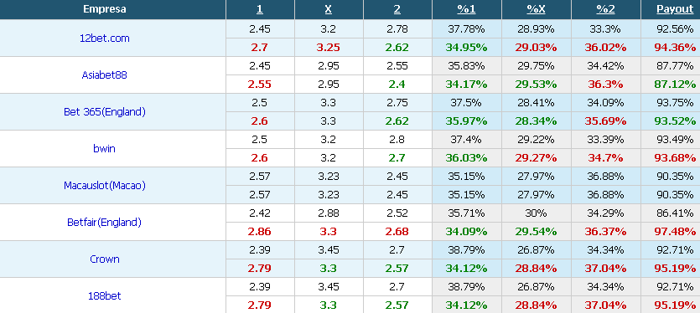
Task: Open the 188bet bookmaker link
Action: pyautogui.click(x=105, y=295)
